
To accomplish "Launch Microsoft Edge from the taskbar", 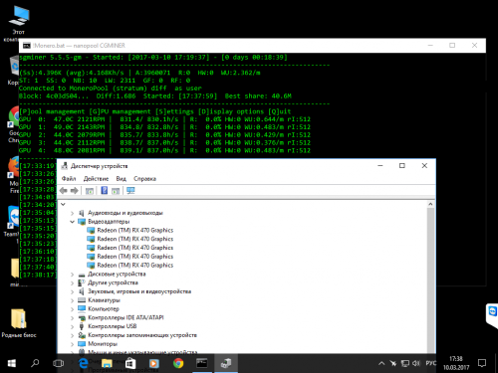I will coord(83,364).
